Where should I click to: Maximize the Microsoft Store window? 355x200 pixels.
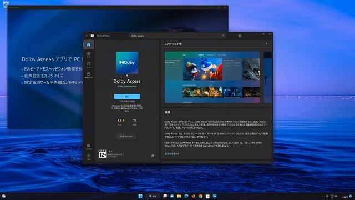pyautogui.click(x=263, y=34)
